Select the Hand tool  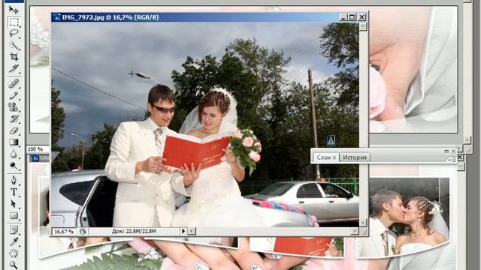[14, 253]
